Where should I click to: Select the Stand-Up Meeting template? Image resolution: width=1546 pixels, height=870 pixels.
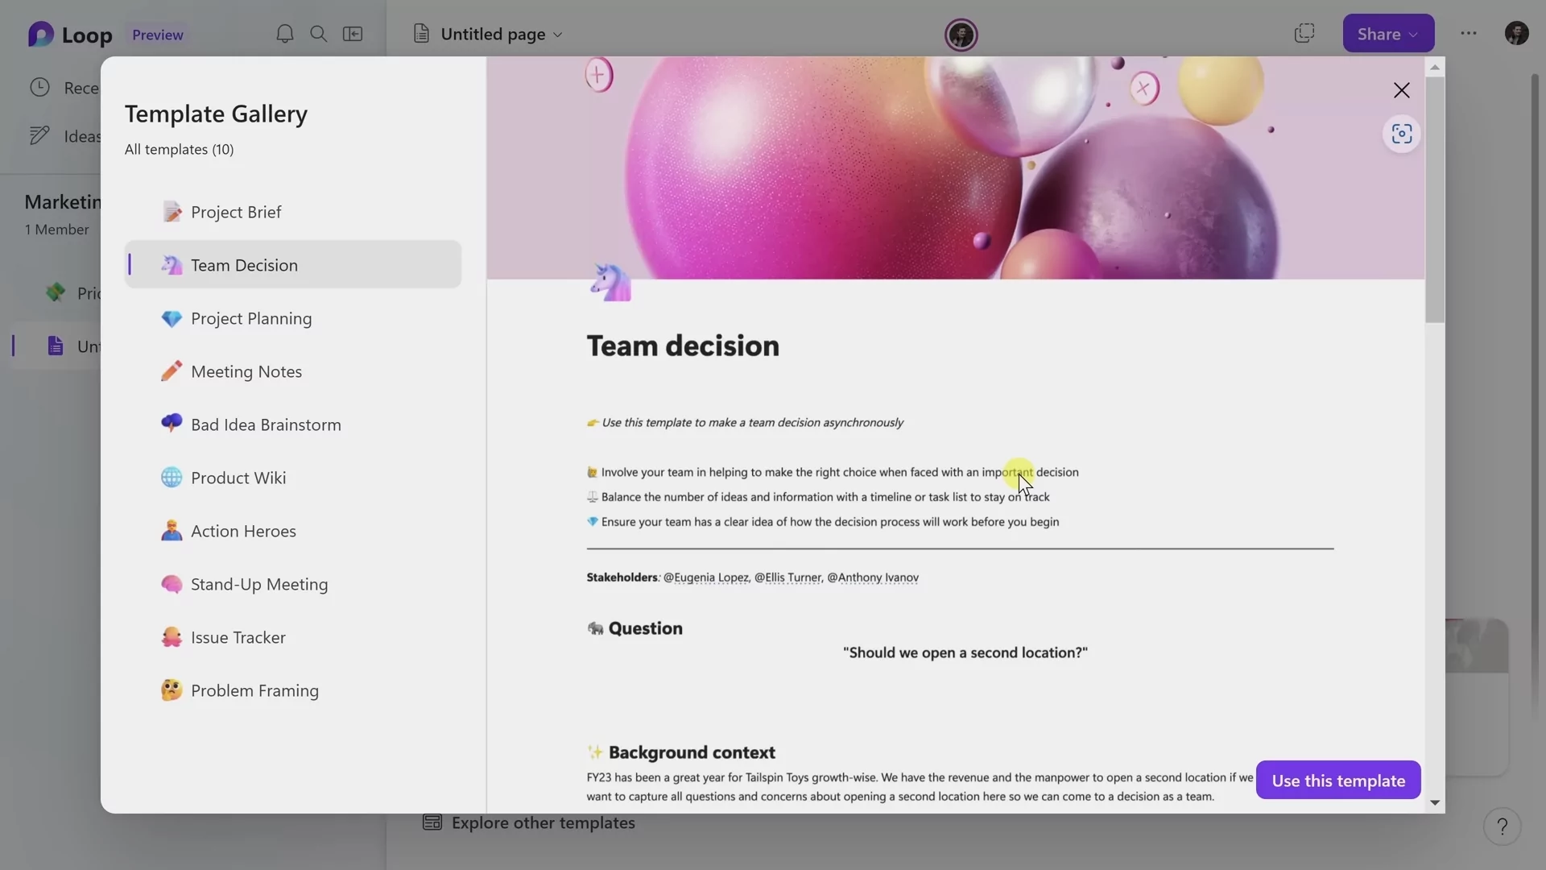click(293, 584)
